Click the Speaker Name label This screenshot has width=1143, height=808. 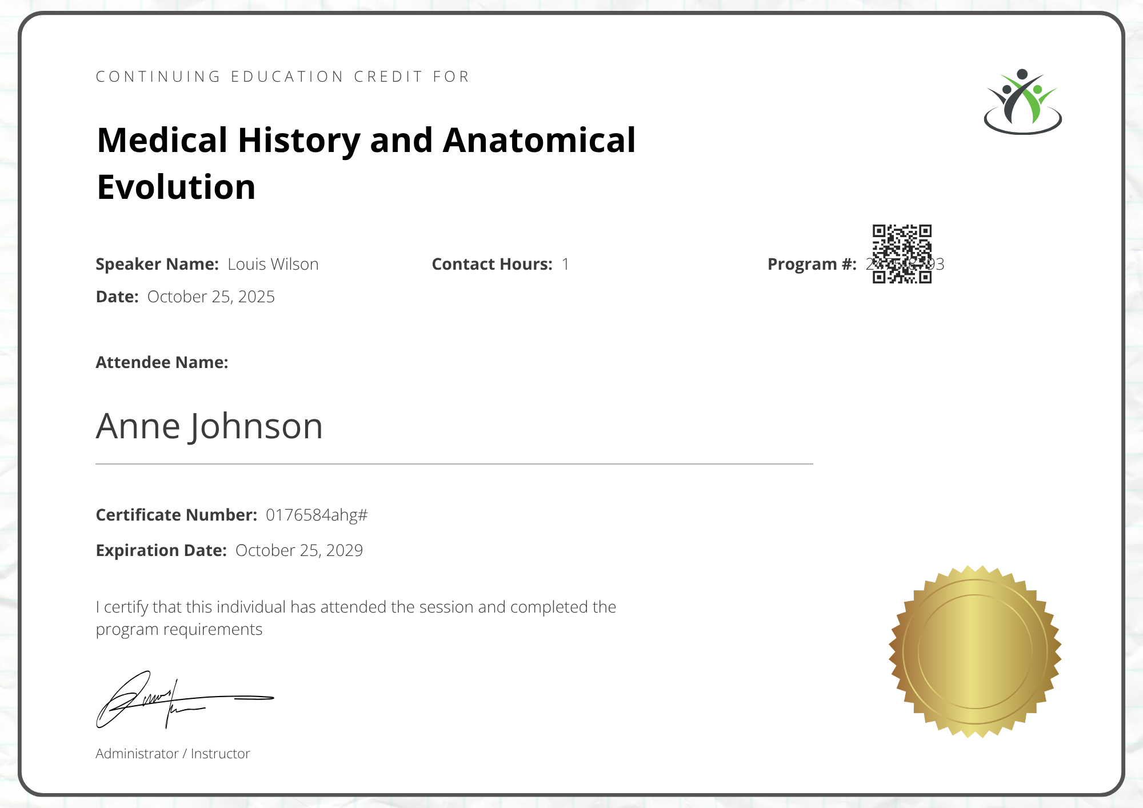pos(157,264)
